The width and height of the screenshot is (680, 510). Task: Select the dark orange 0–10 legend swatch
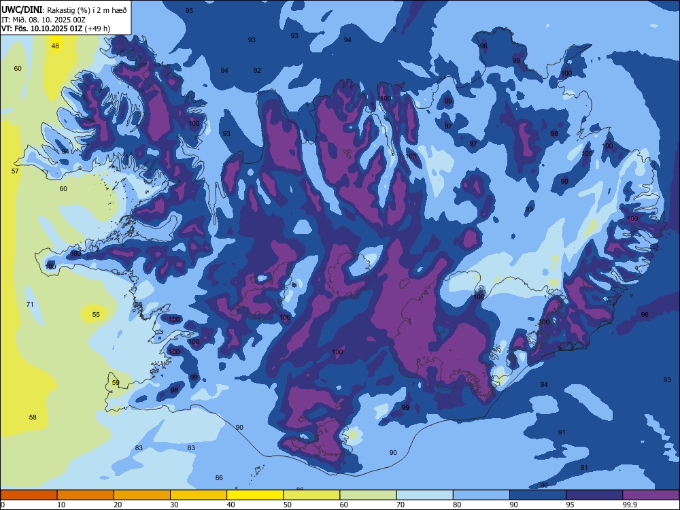(x=29, y=495)
